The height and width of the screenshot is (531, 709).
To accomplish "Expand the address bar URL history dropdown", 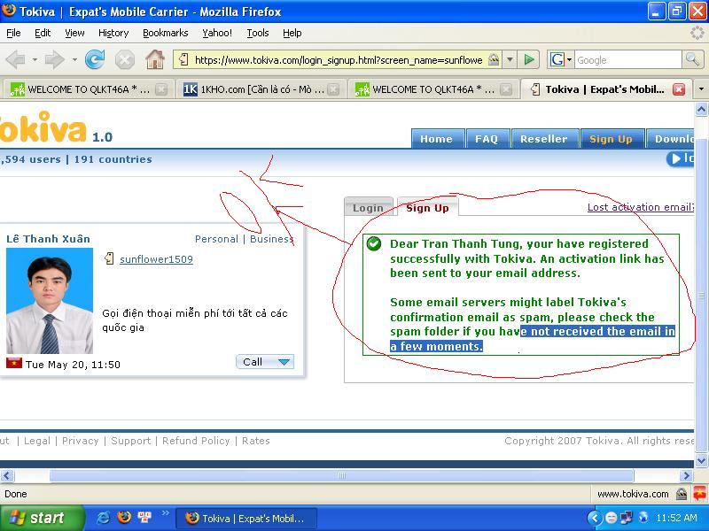I will 510,59.
